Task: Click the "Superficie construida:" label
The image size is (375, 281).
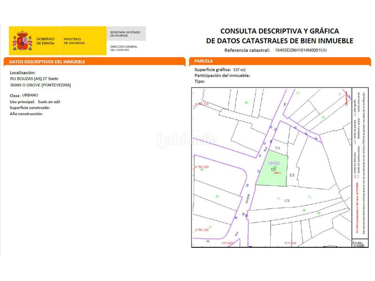Action: 30,108
